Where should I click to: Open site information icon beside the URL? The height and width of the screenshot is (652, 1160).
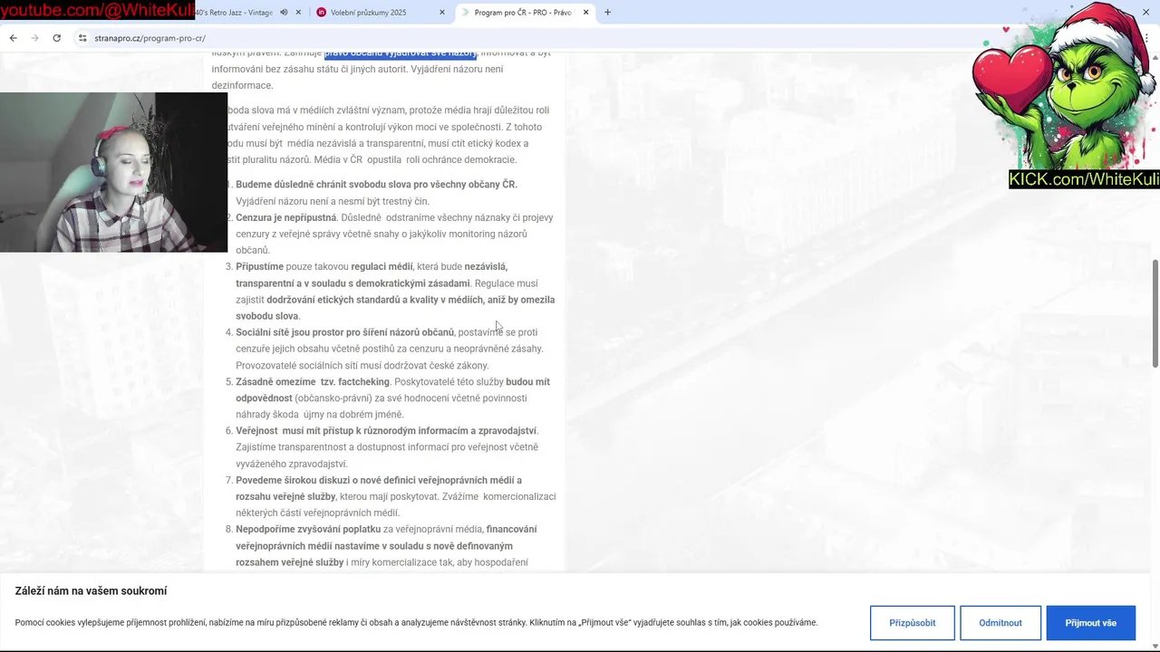pos(82,38)
